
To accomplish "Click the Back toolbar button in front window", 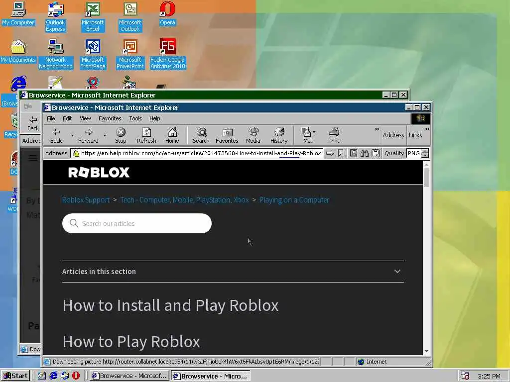I will [56, 135].
